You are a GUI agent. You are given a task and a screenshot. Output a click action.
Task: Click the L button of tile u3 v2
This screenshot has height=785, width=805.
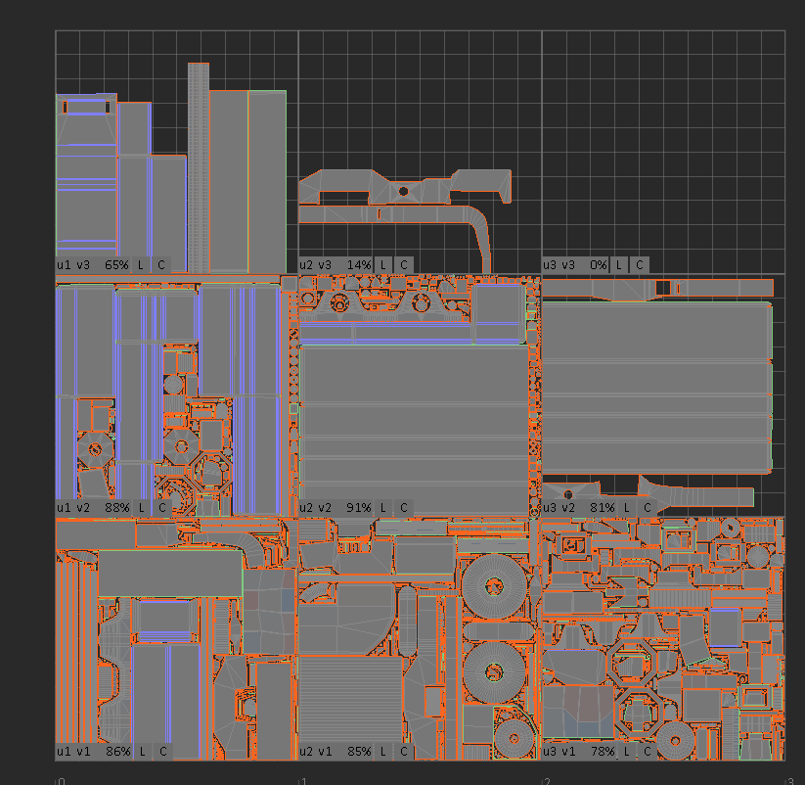(626, 508)
